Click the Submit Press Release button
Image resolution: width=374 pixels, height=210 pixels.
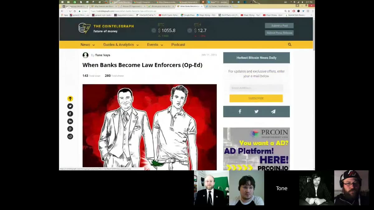279,33
